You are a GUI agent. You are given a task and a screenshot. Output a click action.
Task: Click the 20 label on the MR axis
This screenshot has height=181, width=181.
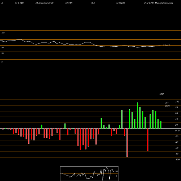[177, 125]
